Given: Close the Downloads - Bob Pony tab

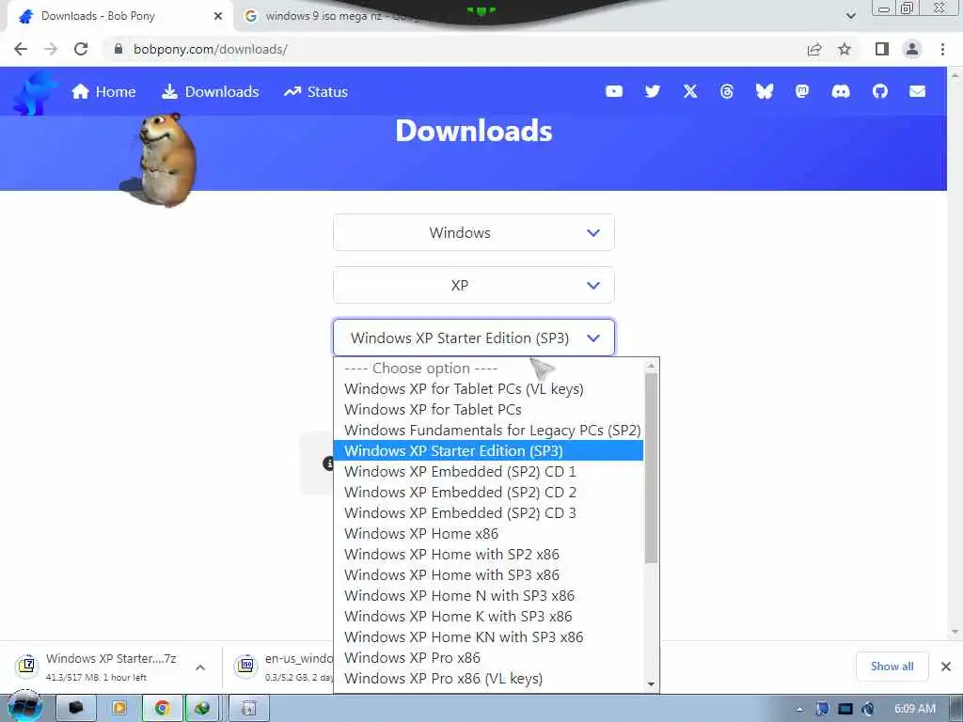Looking at the screenshot, I should point(218,16).
